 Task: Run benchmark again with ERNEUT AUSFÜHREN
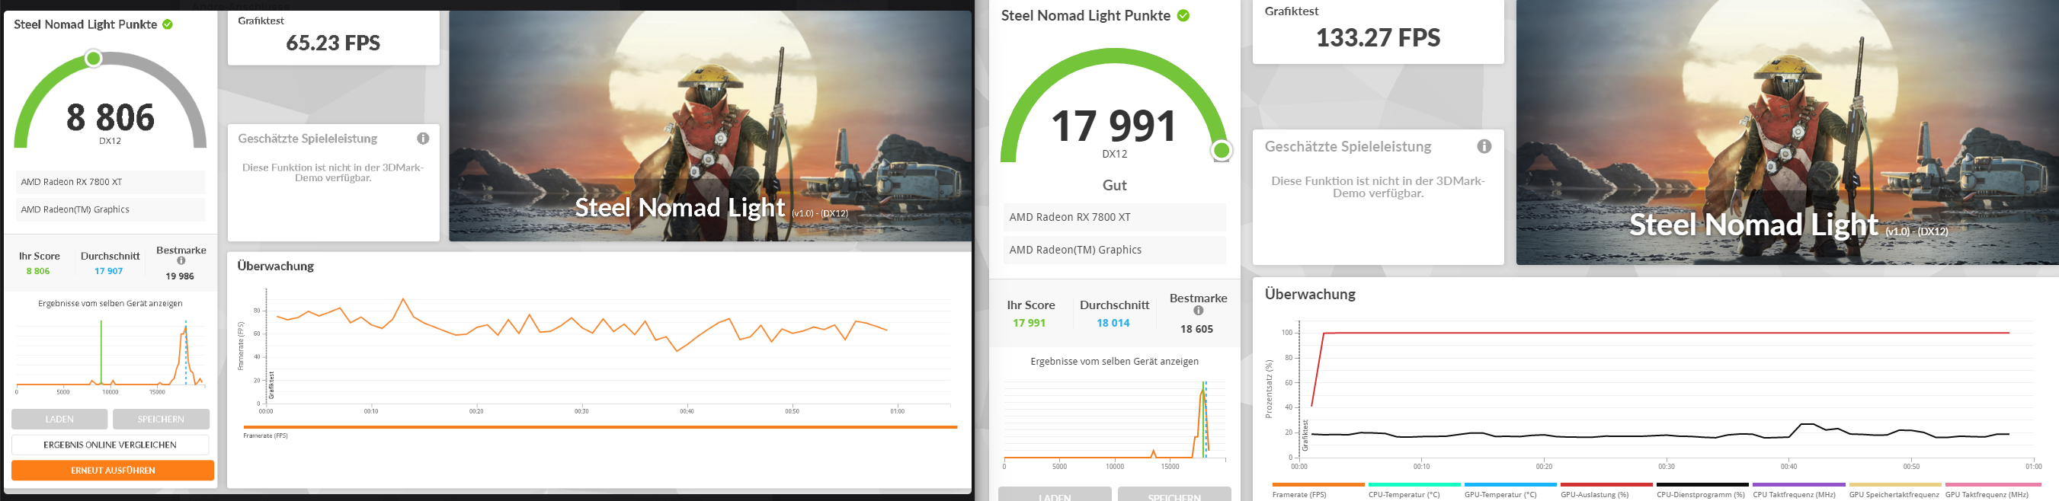(x=113, y=471)
